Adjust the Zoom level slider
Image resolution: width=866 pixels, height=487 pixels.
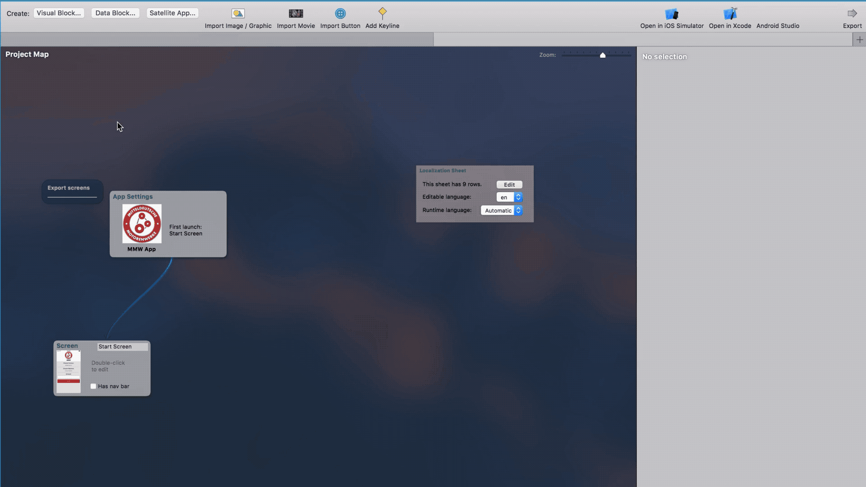603,54
